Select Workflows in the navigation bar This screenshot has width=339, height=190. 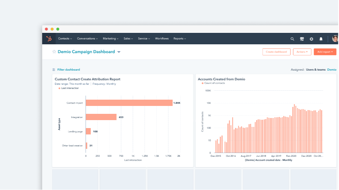(x=162, y=39)
